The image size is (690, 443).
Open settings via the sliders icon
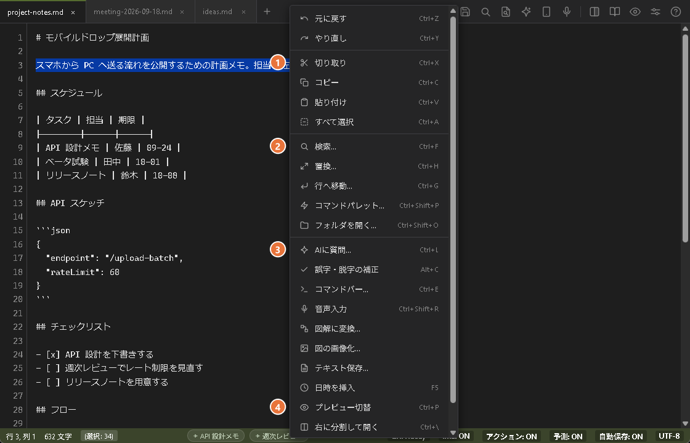(655, 12)
